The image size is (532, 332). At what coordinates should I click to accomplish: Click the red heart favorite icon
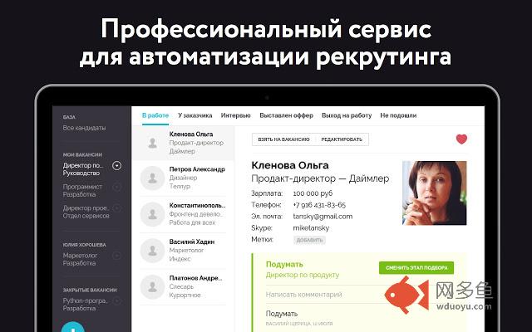[x=462, y=139]
